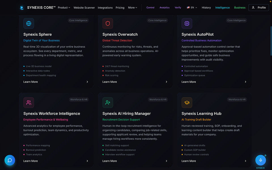This screenshot has width=272, height=170.
Task: Select the Analytics nav item
Action: point(164,8)
